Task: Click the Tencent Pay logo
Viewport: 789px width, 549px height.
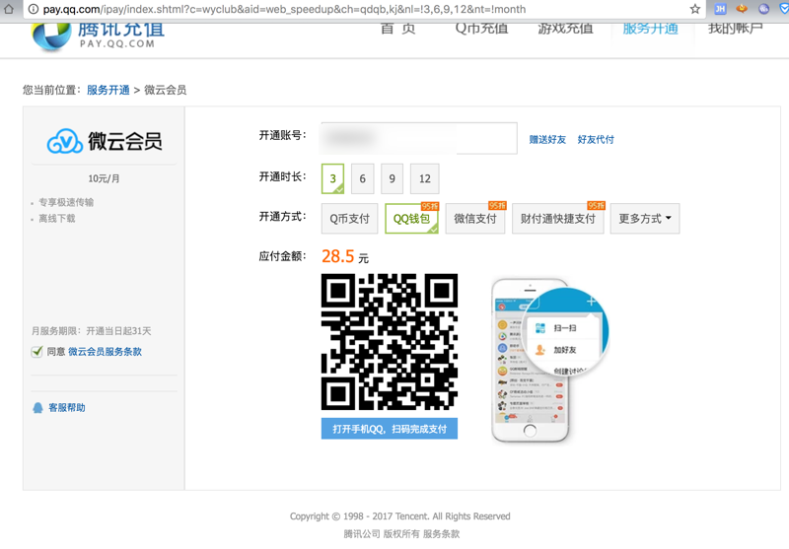Action: click(x=99, y=35)
